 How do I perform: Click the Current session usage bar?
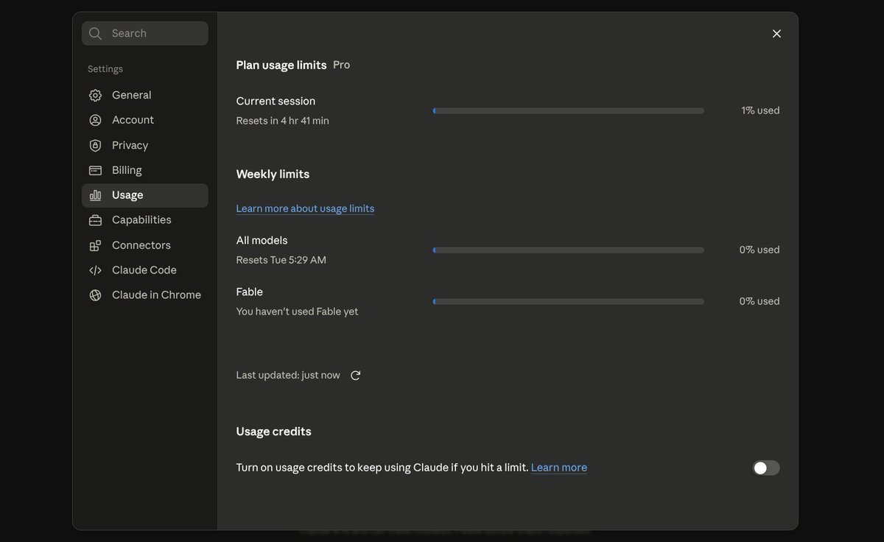coord(568,110)
